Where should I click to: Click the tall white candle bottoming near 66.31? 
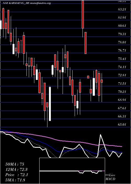pyautogui.click(x=50, y=104)
